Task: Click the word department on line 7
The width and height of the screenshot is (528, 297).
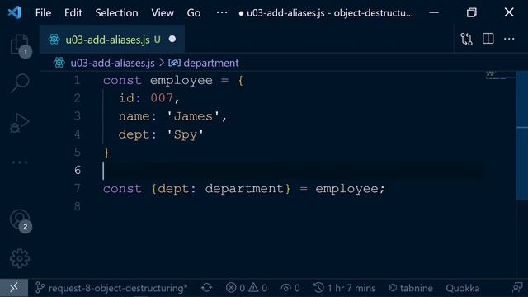Action: click(244, 189)
